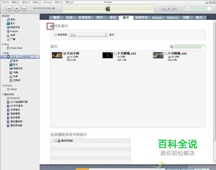216x170 pixels.
Task: Switch to the 音乐 (Music) device tab
Action: coord(113,18)
